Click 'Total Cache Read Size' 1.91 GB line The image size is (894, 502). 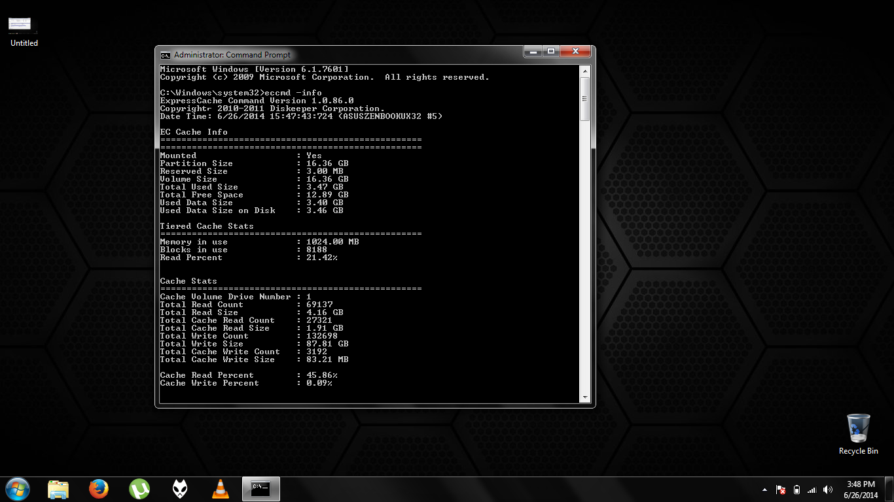(251, 328)
